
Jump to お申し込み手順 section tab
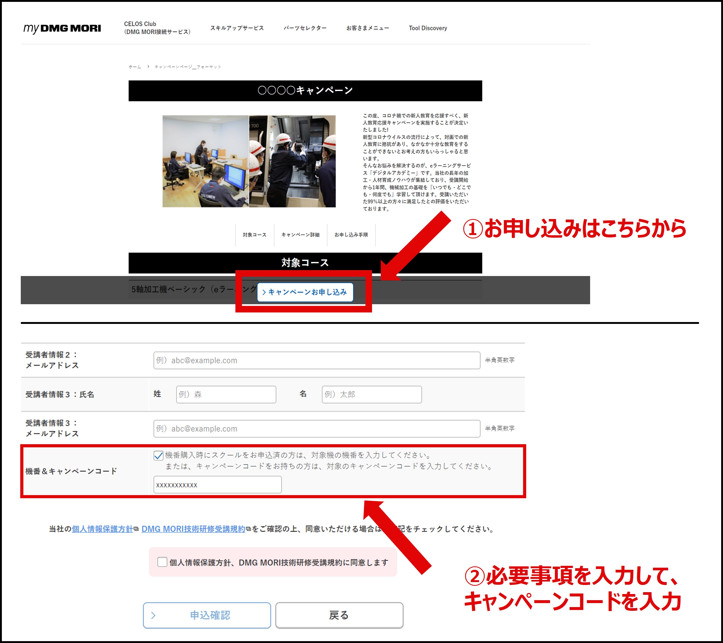pos(351,235)
